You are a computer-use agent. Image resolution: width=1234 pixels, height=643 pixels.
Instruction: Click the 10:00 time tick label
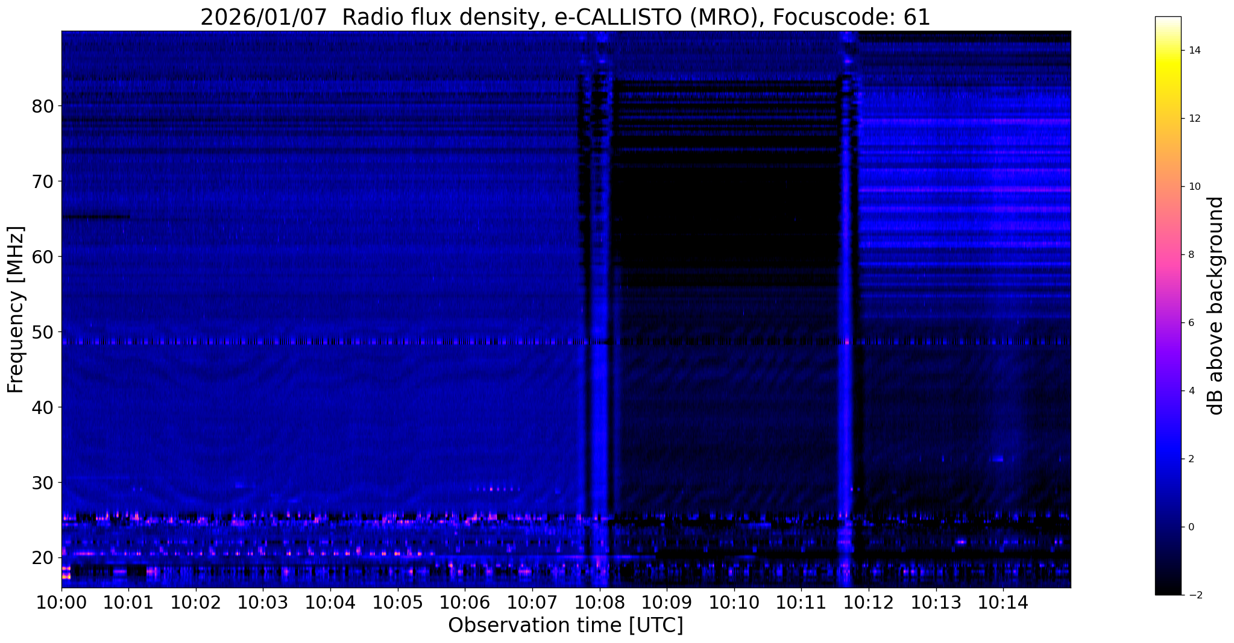click(61, 602)
